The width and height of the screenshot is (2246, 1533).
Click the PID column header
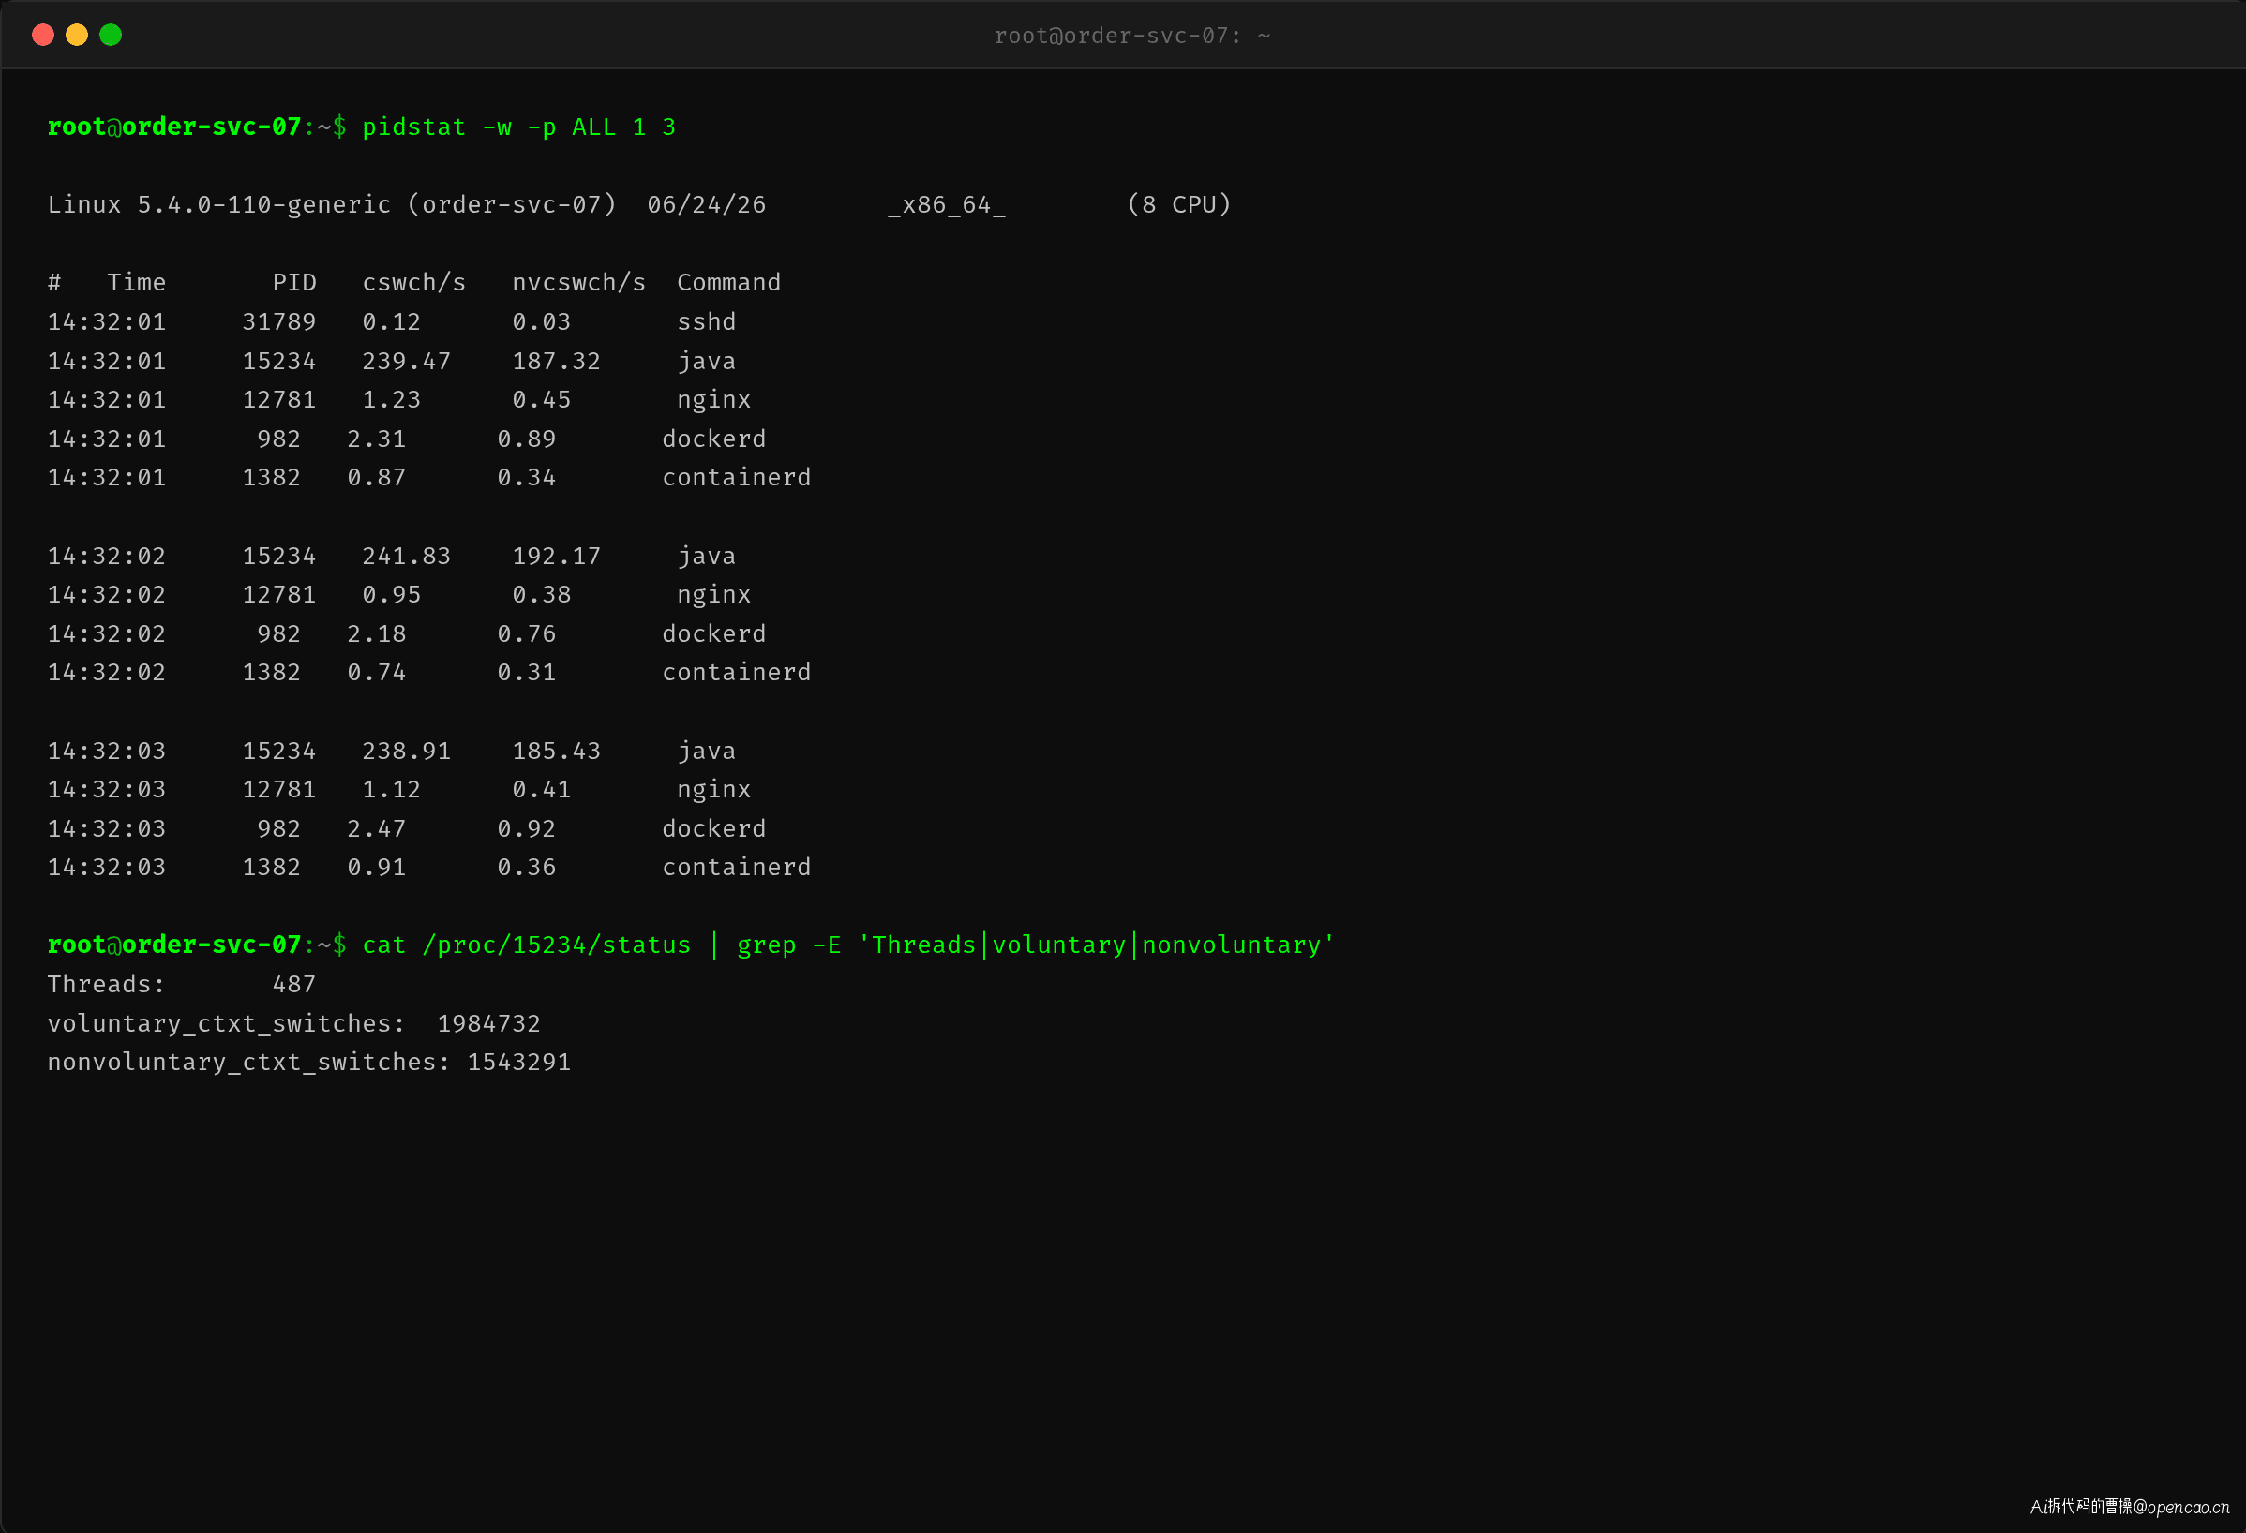point(294,283)
